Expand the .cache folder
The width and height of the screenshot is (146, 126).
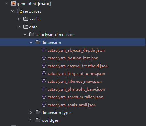pos(19,19)
